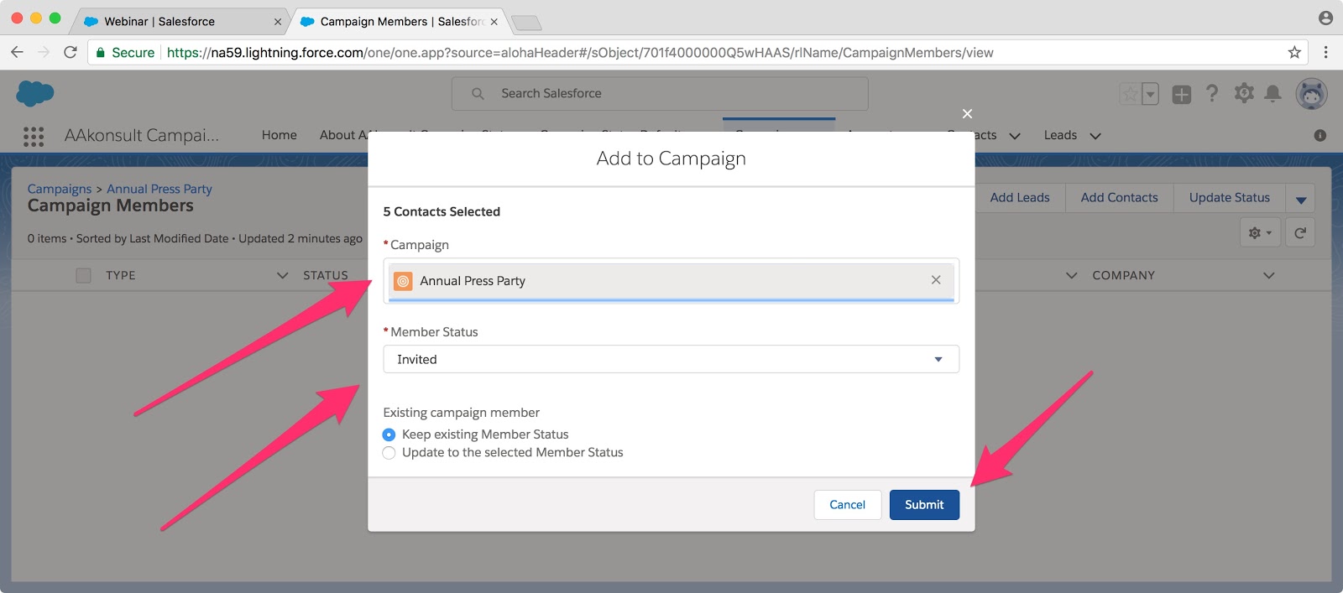
Task: Reload the browser page
Action: click(71, 52)
